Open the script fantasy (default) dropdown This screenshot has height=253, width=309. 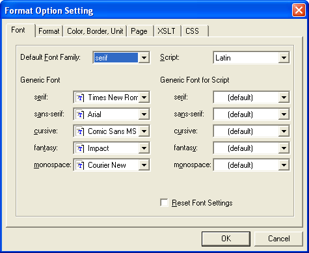[x=251, y=148]
